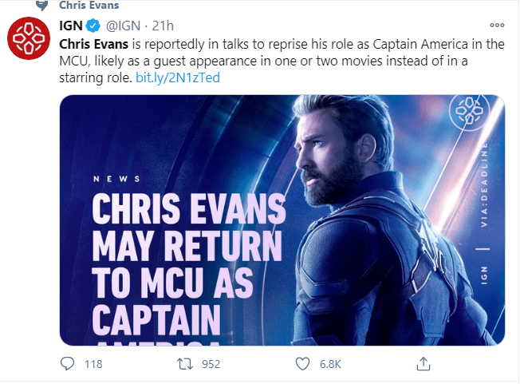Open the @IGN handle link
Image resolution: width=520 pixels, height=384 pixels.
tap(121, 25)
